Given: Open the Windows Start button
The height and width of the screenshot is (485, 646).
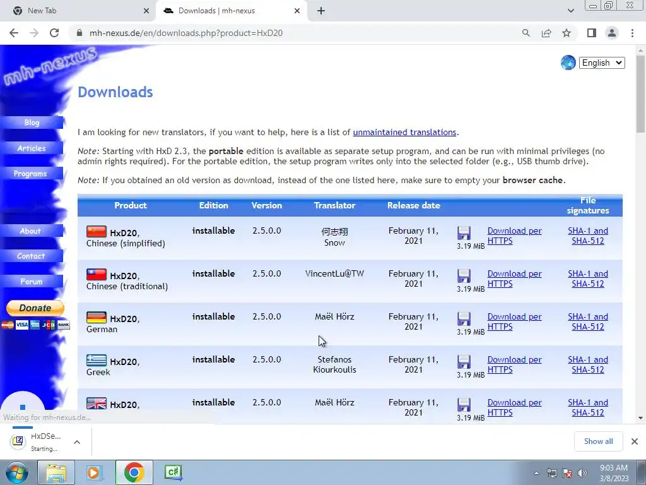Looking at the screenshot, I should [16, 472].
